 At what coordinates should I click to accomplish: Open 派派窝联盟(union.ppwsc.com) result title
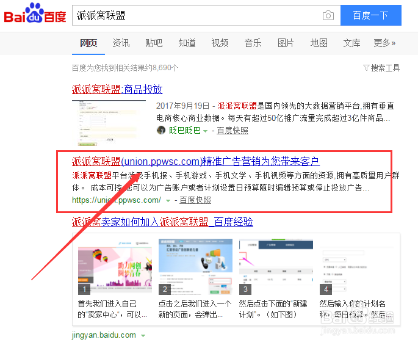coord(196,161)
